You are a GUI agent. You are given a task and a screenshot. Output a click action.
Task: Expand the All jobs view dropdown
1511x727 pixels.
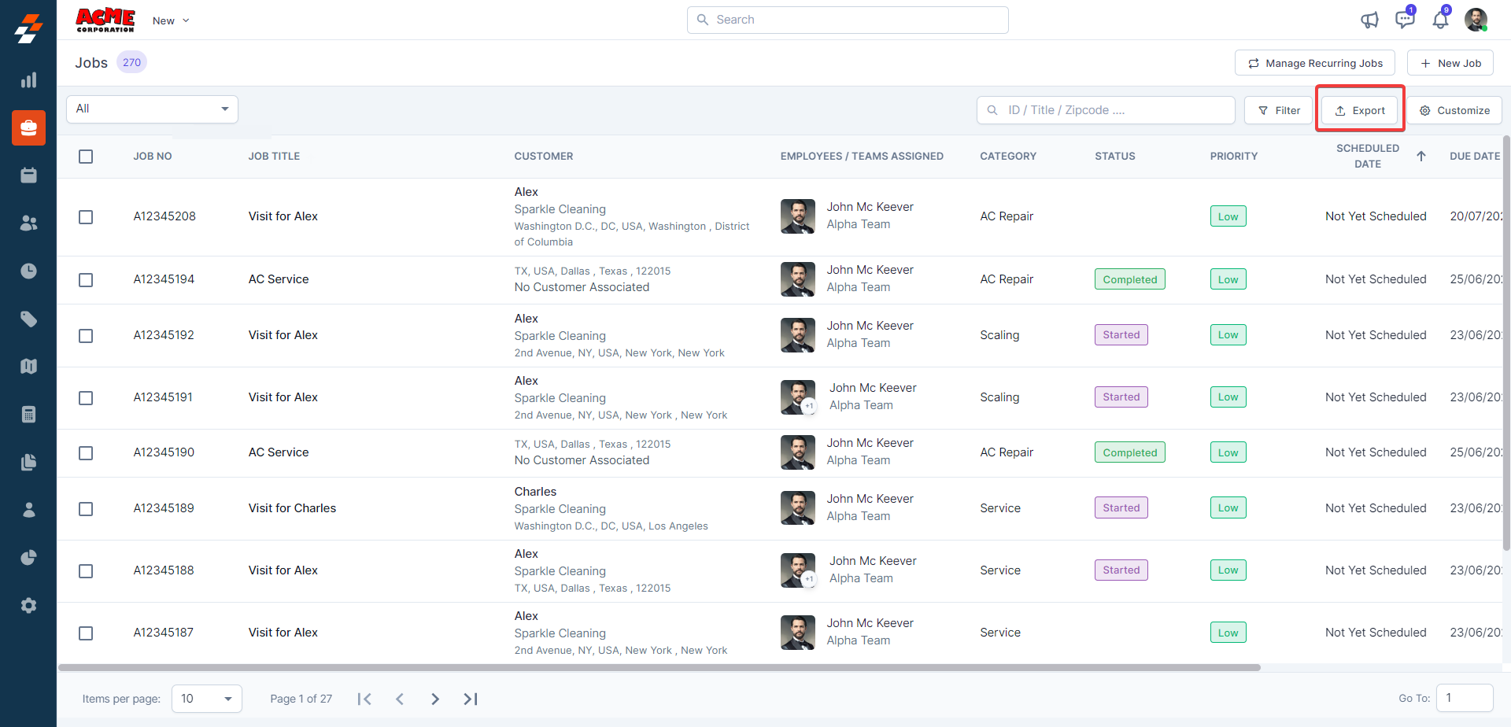[152, 109]
